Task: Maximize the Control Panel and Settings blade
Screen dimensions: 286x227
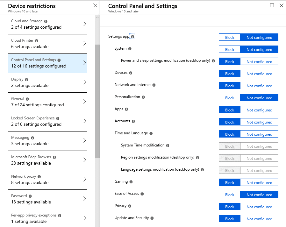Action: (272, 6)
